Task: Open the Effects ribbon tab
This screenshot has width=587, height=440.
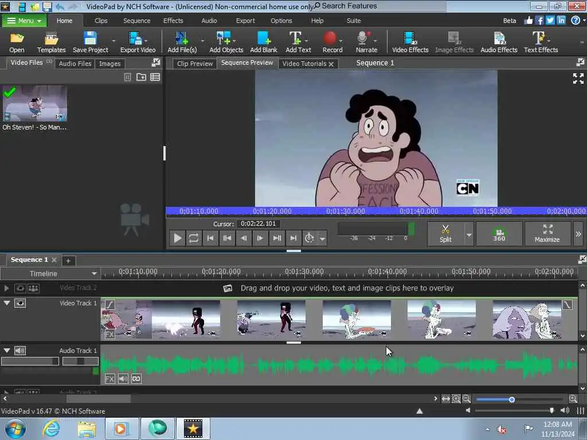Action: pos(173,21)
